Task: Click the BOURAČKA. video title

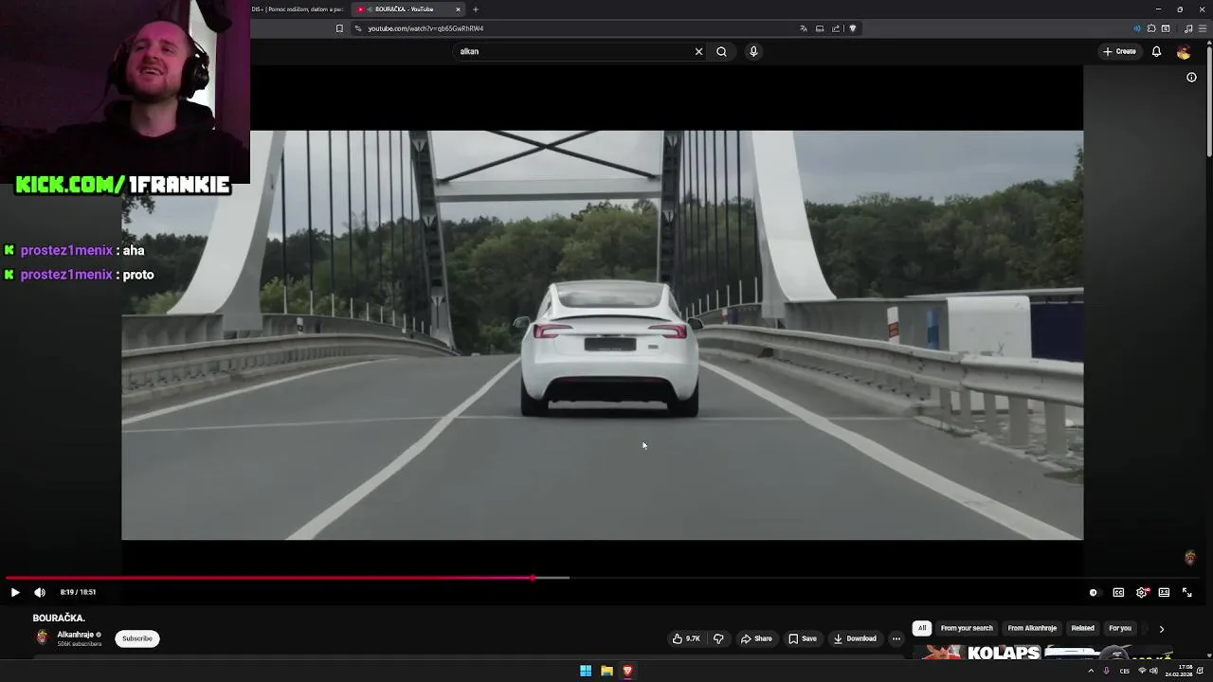Action: click(59, 618)
